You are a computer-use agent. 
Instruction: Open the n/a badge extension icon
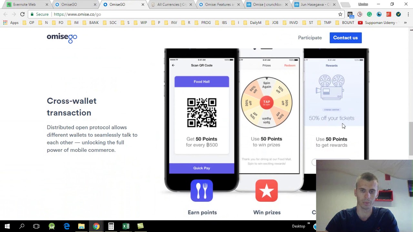tap(350, 14)
